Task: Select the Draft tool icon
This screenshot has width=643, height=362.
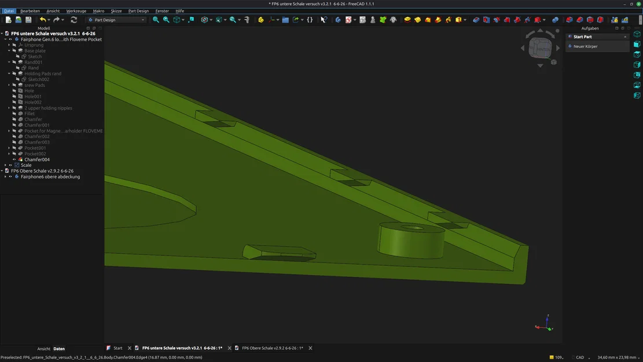Action: [x=590, y=20]
